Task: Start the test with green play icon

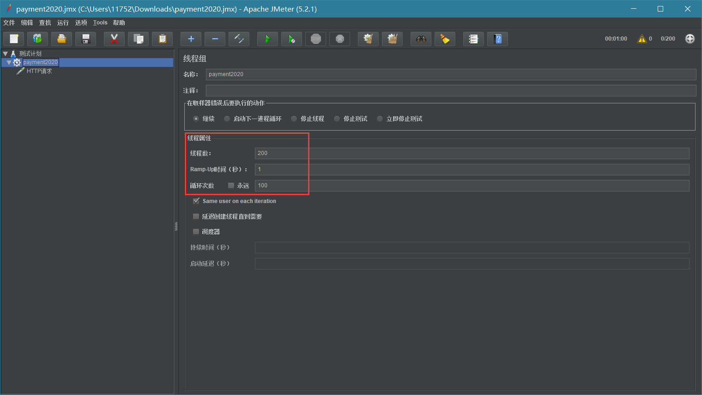Action: [x=268, y=39]
